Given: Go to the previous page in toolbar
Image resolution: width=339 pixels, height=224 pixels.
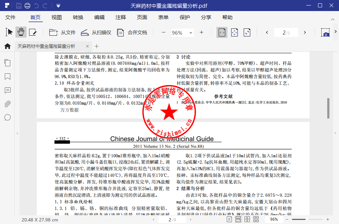Looking at the screenshot, I should click(x=267, y=32).
